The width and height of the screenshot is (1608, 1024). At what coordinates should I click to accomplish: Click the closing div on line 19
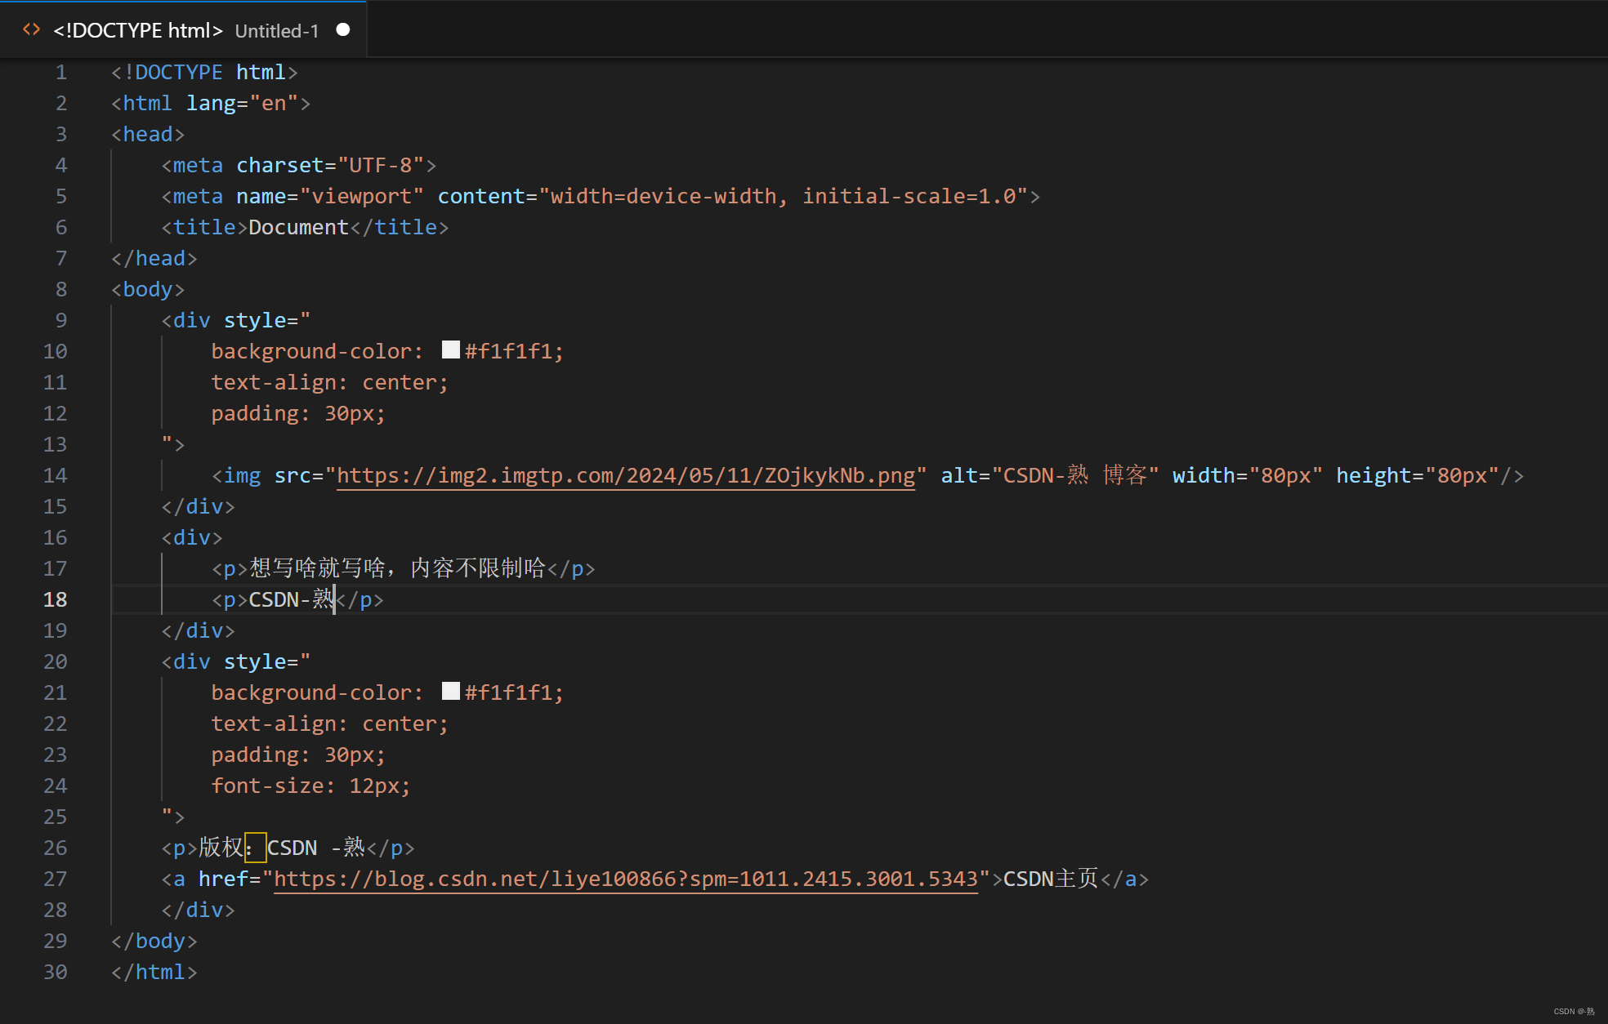click(199, 630)
